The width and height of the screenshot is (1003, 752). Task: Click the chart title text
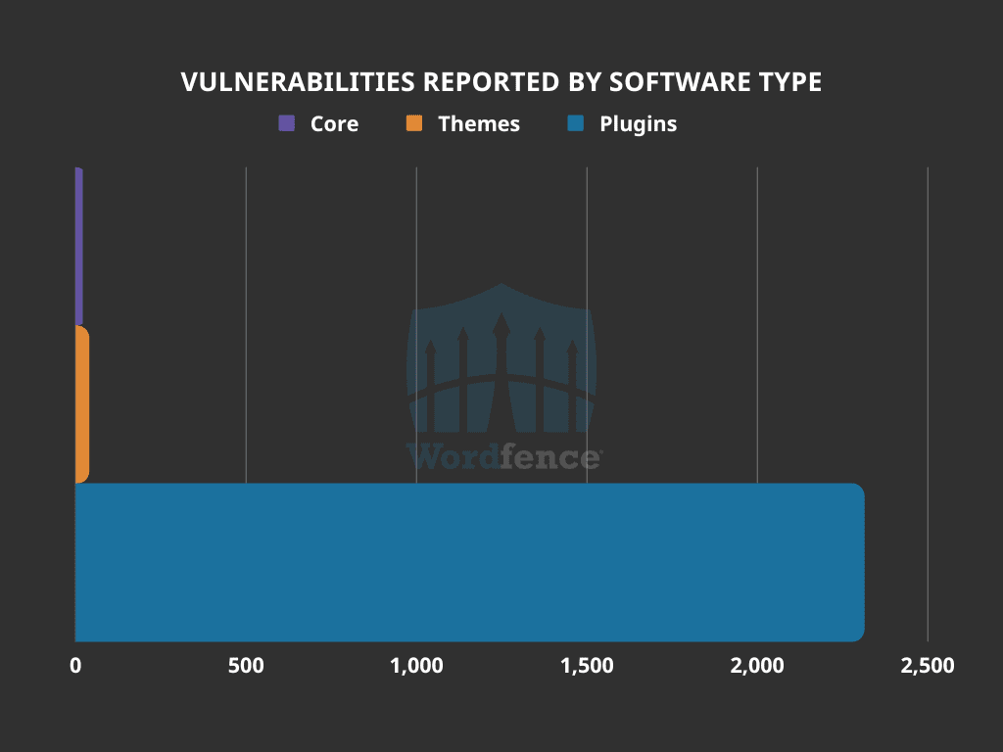[501, 83]
